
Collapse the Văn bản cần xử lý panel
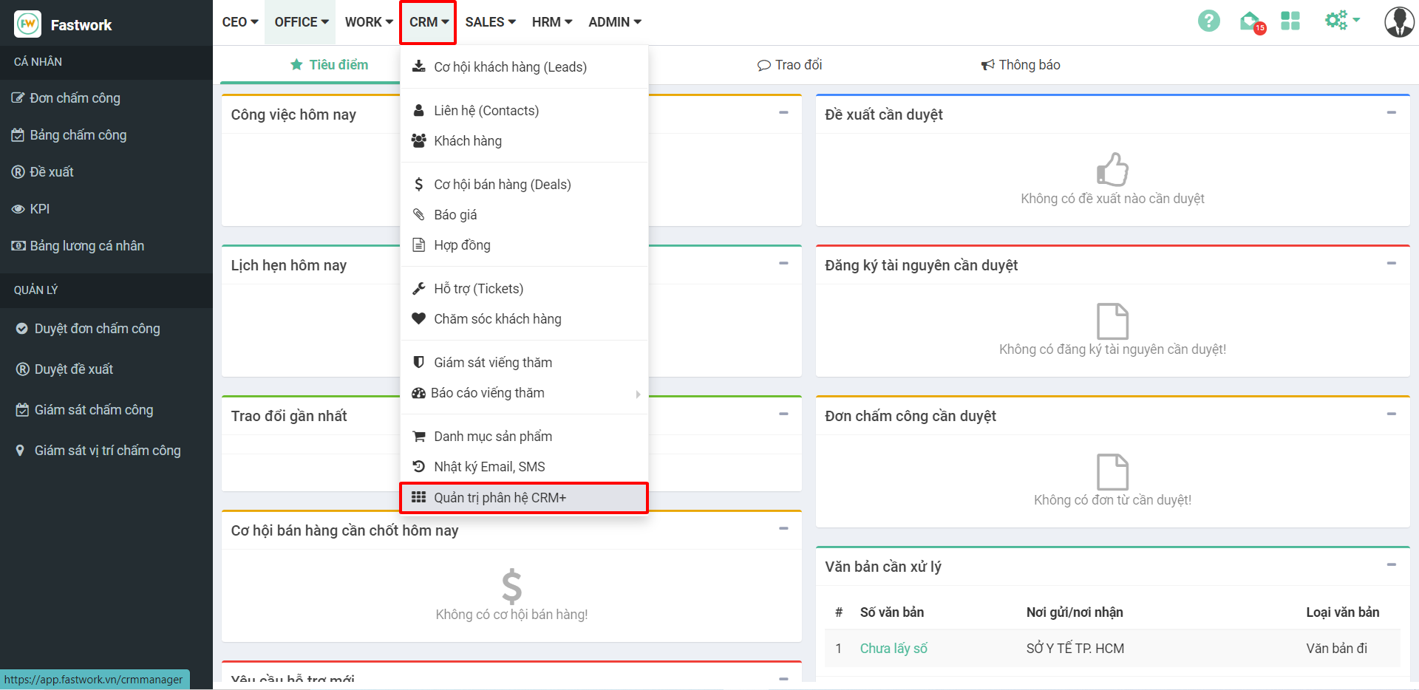click(x=1391, y=565)
